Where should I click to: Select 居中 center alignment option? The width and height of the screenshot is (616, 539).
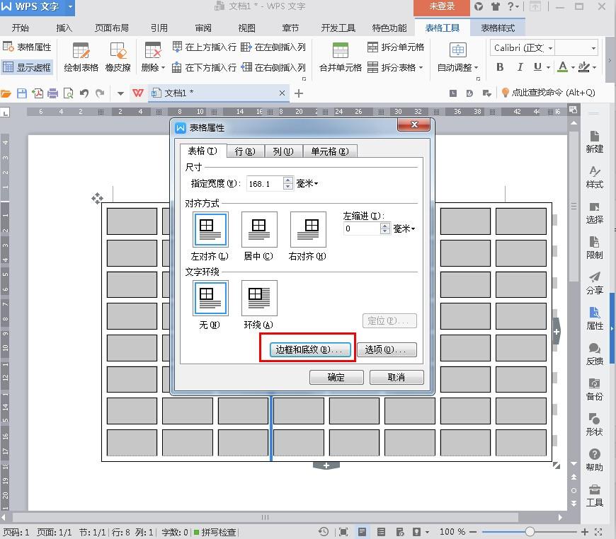[258, 230]
